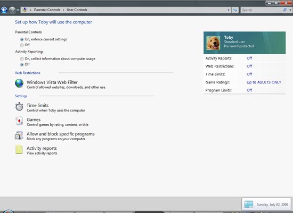
Task: Click 'Control allowed websites, downloads, and other use'
Action: tap(66, 87)
